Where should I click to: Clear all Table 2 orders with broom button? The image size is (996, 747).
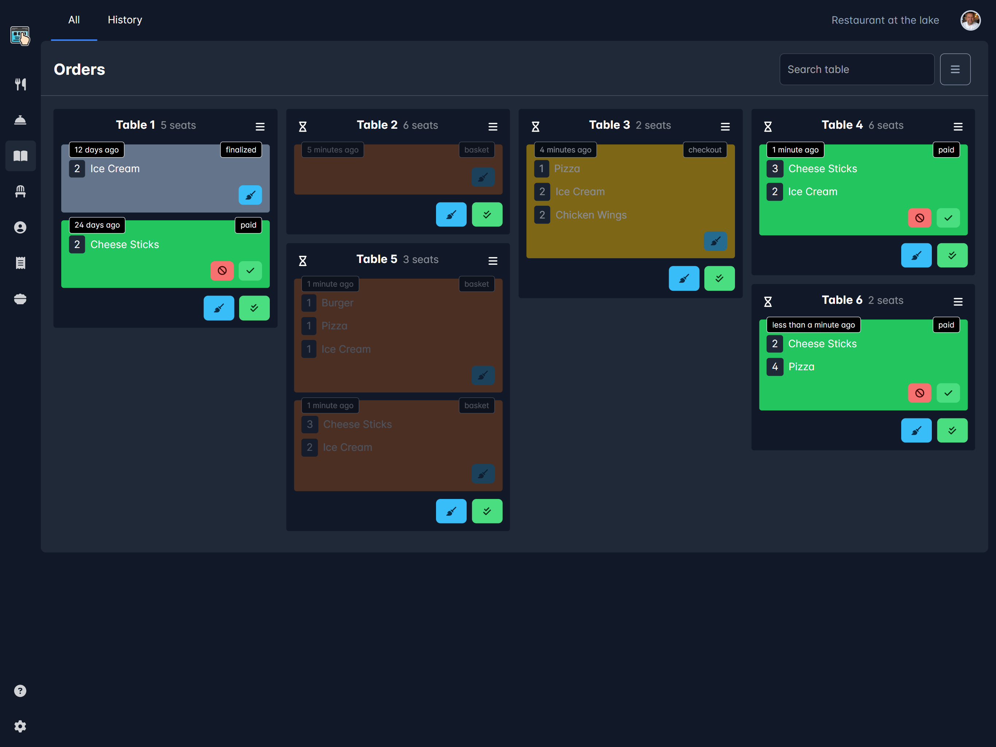451,214
